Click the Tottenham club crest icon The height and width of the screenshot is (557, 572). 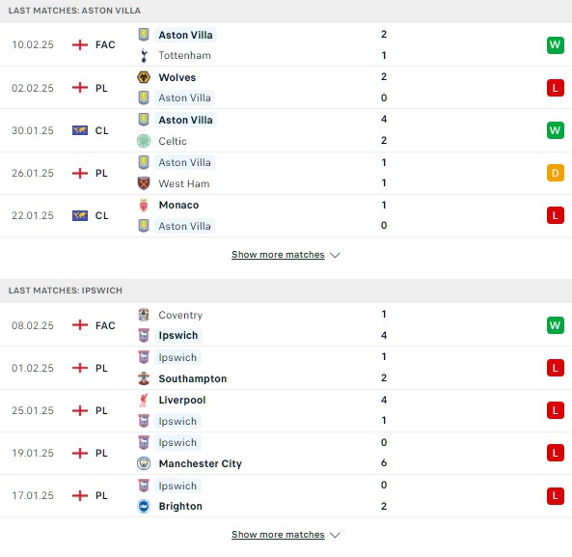click(144, 55)
